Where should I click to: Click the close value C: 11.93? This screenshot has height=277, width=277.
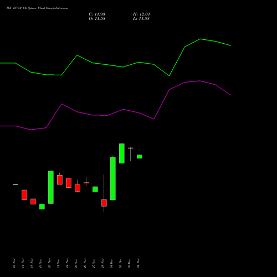pyautogui.click(x=97, y=14)
